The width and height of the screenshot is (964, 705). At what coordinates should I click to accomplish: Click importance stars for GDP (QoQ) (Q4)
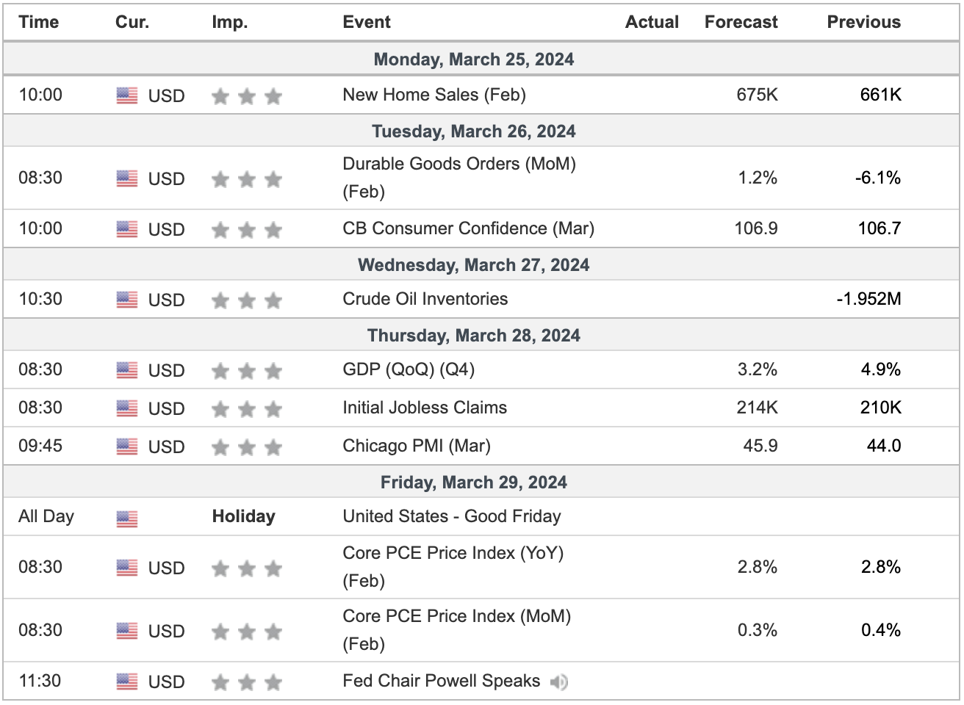247,371
